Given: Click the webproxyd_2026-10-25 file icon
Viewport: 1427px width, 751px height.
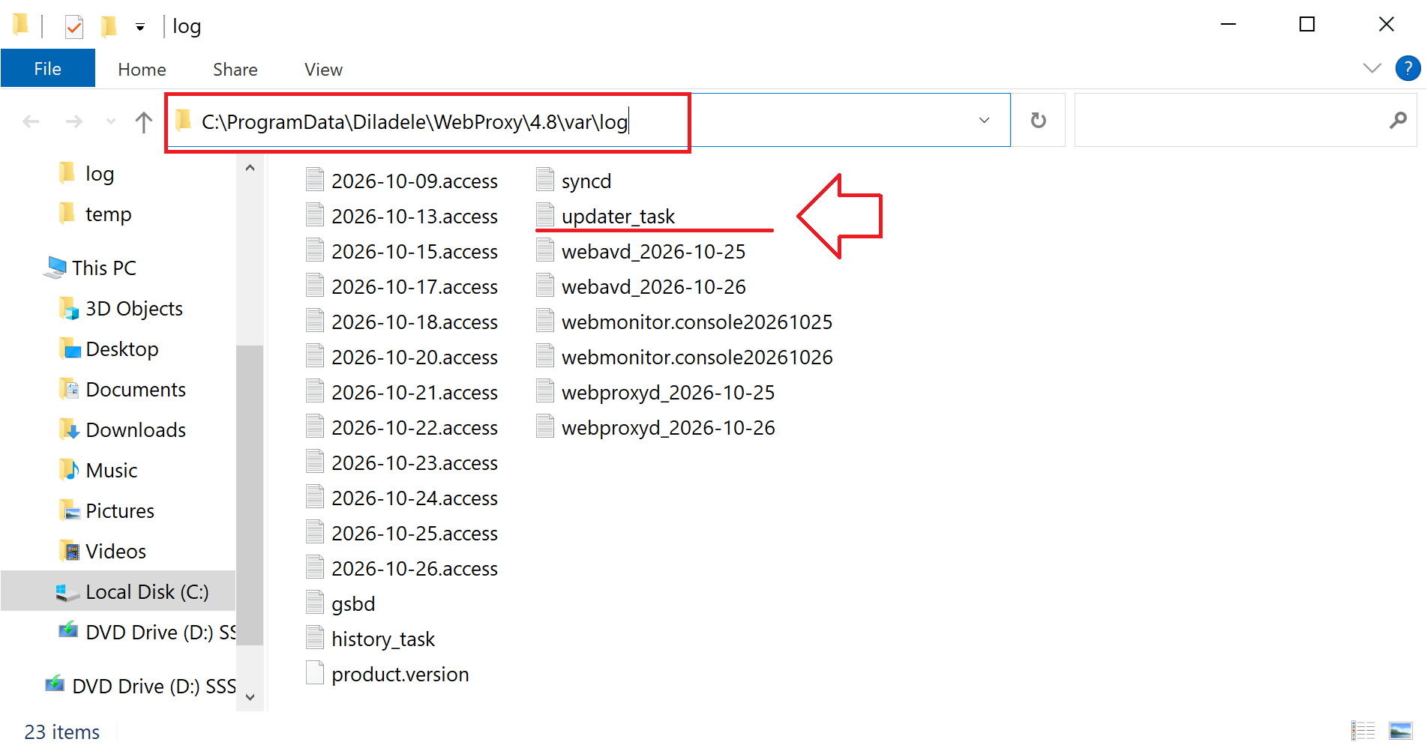Looking at the screenshot, I should tap(545, 391).
